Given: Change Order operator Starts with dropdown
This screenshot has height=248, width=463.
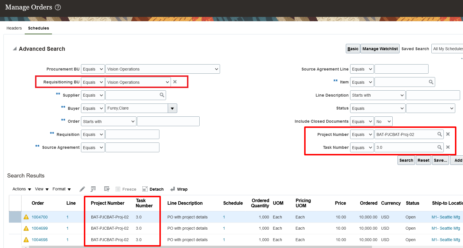Looking at the screenshot, I should point(109,121).
